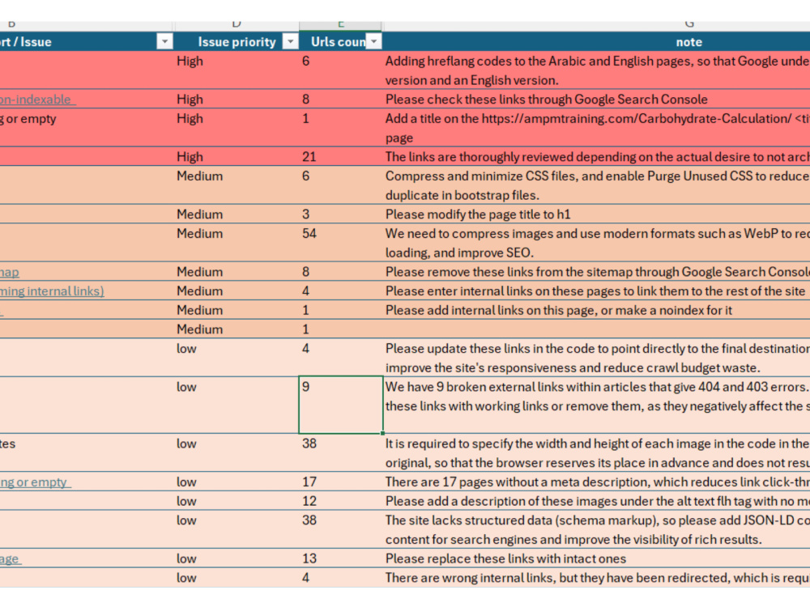This screenshot has height=607, width=810.
Task: Select the Urls count cell showing 21
Action: 341,157
